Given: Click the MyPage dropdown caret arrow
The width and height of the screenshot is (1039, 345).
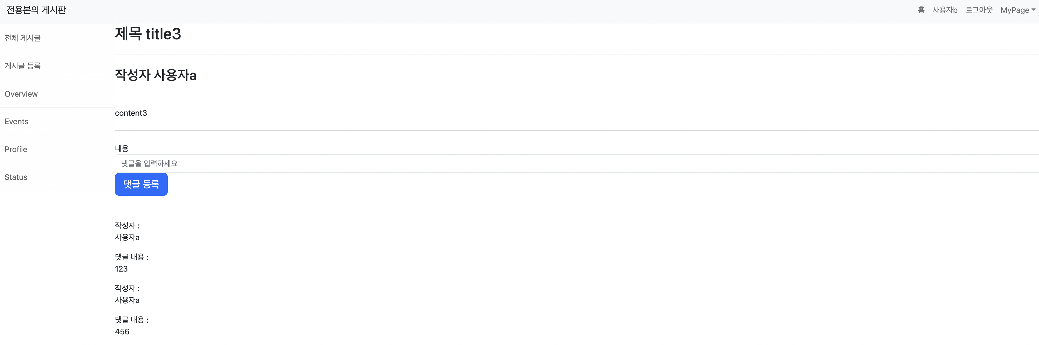Looking at the screenshot, I should tap(1033, 10).
